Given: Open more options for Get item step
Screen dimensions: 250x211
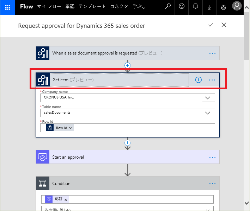Looking at the screenshot, I should (212, 80).
